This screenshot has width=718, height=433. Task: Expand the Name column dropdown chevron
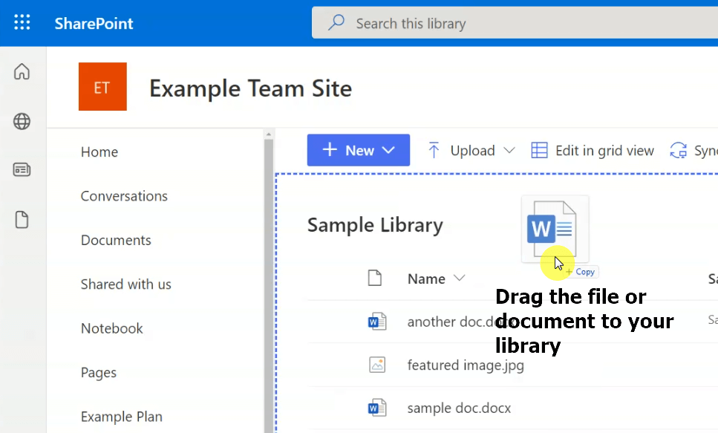pyautogui.click(x=460, y=278)
